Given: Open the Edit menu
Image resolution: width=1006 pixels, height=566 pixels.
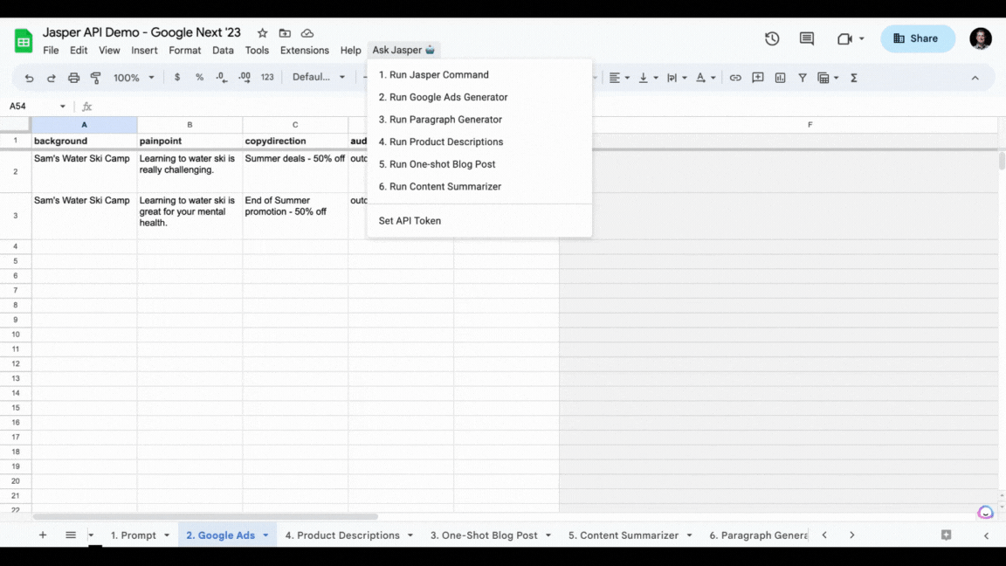Looking at the screenshot, I should point(79,50).
